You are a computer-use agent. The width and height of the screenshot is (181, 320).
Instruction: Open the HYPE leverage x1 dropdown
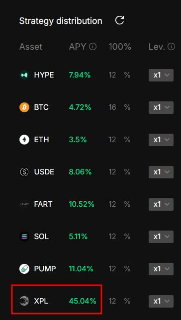point(161,75)
